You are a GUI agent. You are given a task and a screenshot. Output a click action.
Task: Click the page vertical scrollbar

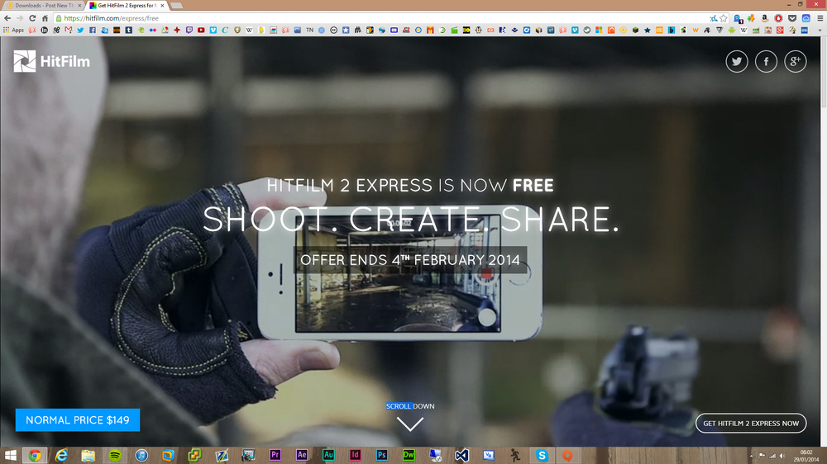824,71
